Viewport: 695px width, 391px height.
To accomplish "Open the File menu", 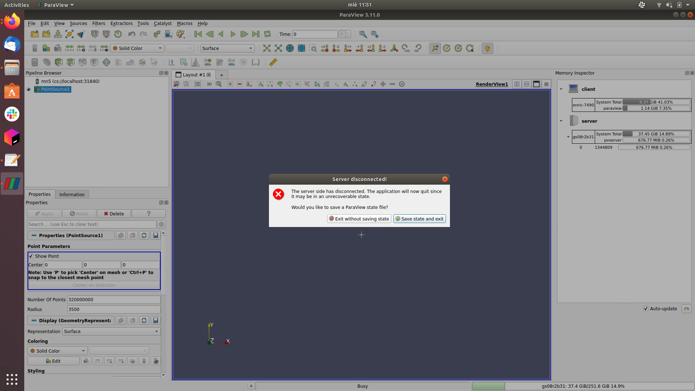I will click(x=31, y=23).
